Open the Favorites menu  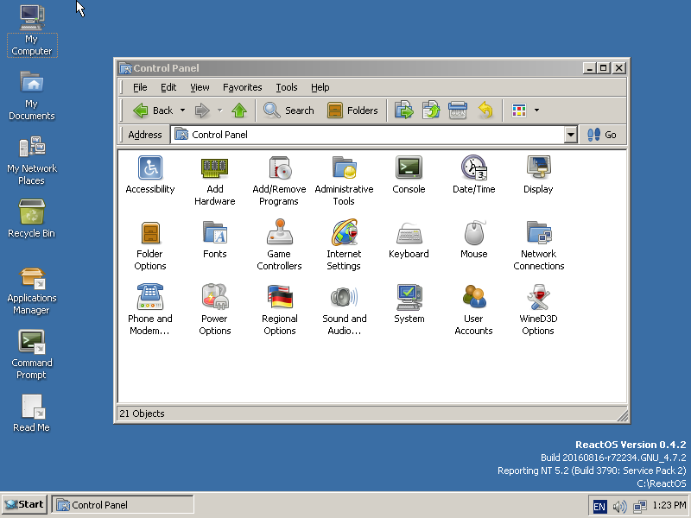[x=243, y=87]
